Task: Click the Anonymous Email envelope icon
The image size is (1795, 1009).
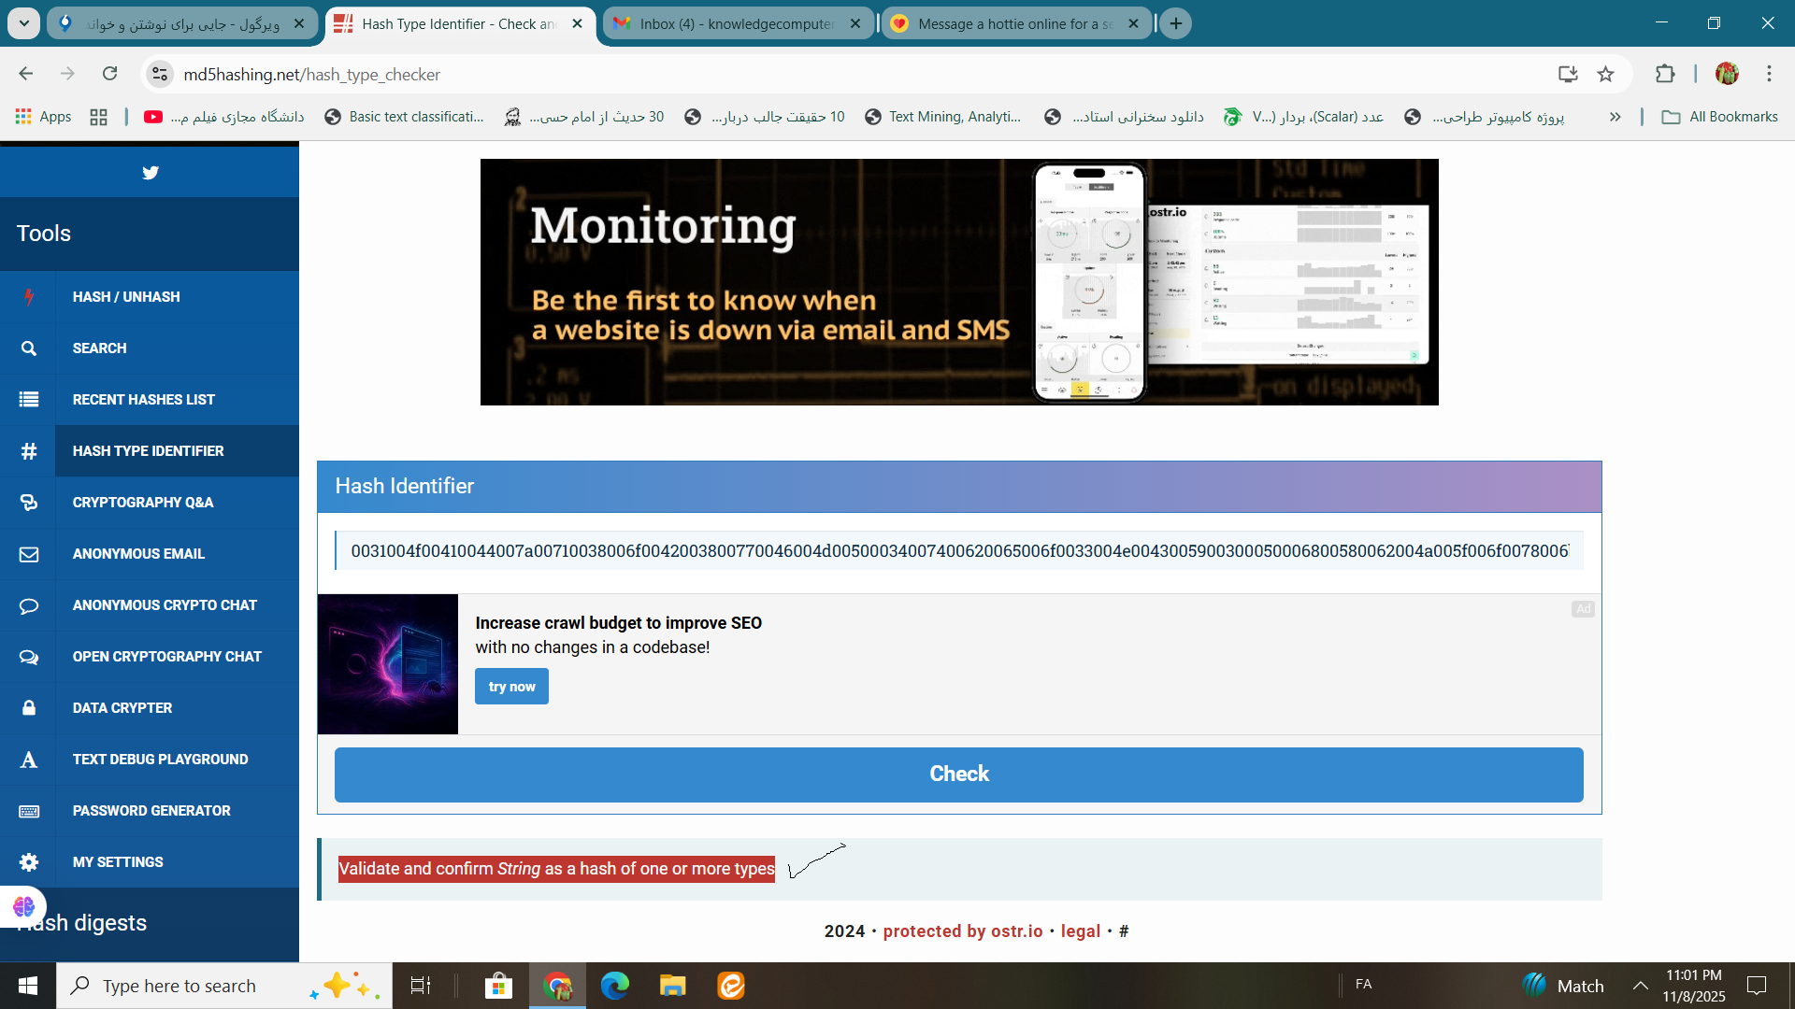Action: pyautogui.click(x=29, y=554)
